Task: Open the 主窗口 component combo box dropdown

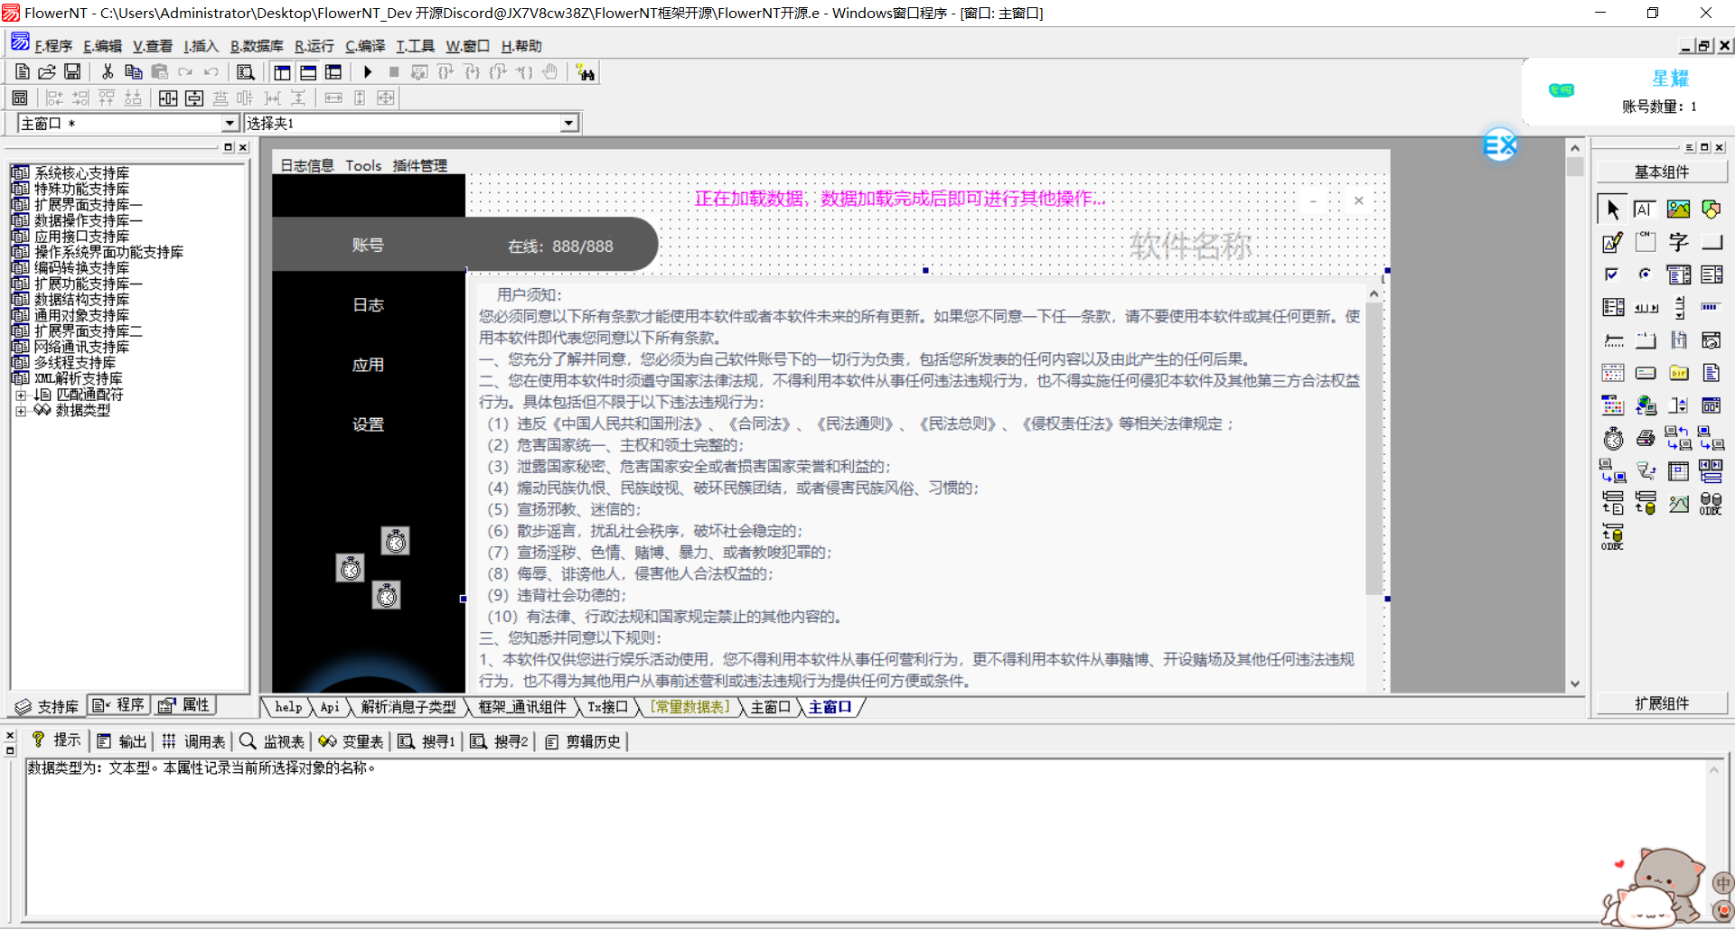Action: (230, 123)
